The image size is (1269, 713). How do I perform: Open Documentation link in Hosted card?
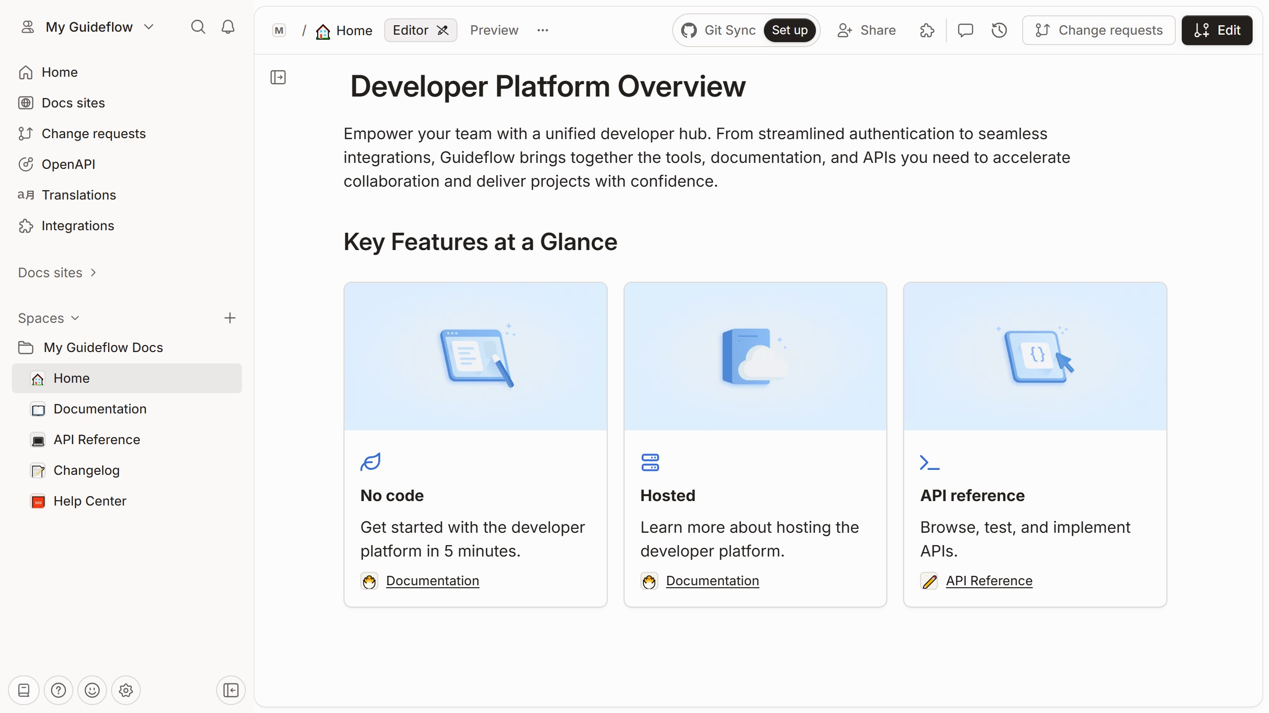click(x=712, y=581)
